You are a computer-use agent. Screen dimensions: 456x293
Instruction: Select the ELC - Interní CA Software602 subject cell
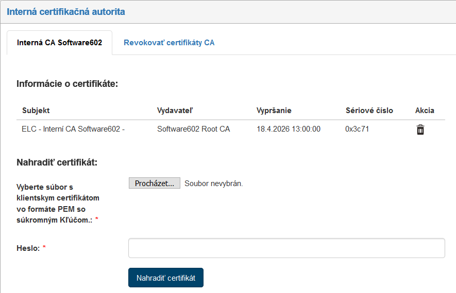click(x=73, y=129)
